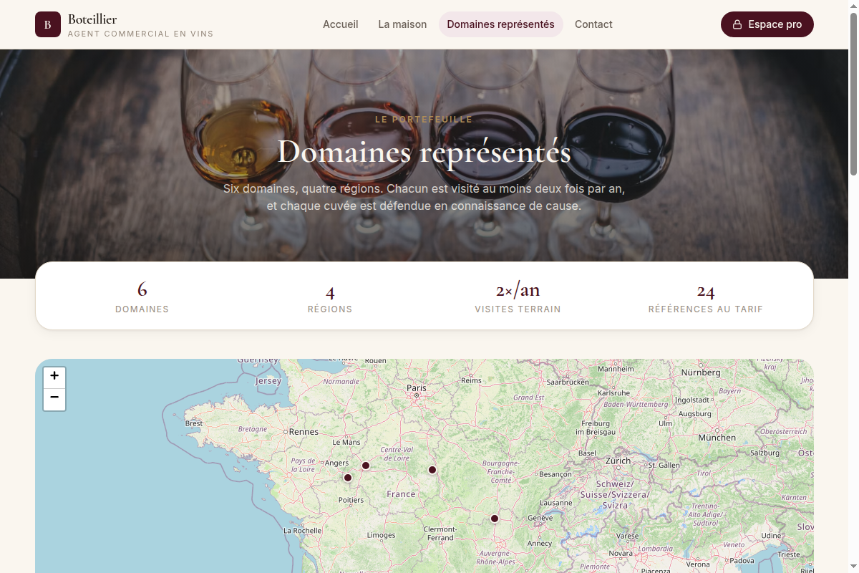Click the '6 Domaines' statistic

[x=142, y=297]
